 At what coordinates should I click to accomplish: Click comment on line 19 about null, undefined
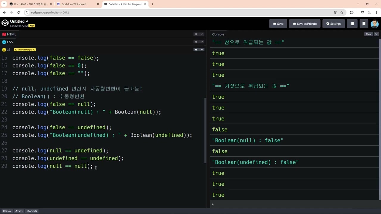tap(77, 89)
